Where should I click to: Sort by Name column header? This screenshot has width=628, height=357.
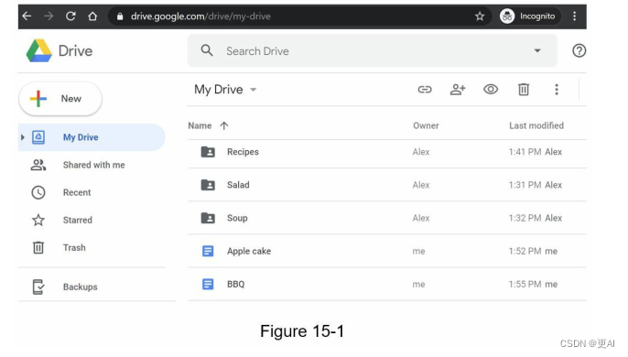click(x=200, y=125)
